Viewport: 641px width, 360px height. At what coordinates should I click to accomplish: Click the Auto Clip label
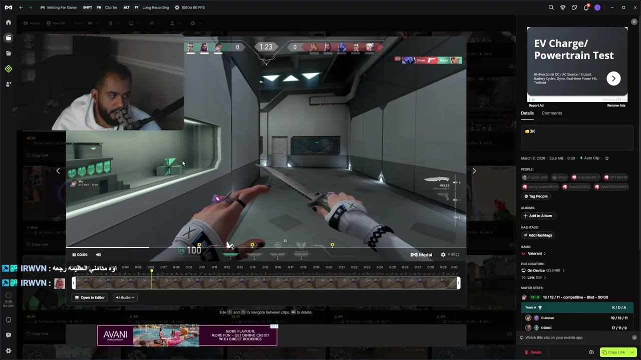(x=589, y=158)
